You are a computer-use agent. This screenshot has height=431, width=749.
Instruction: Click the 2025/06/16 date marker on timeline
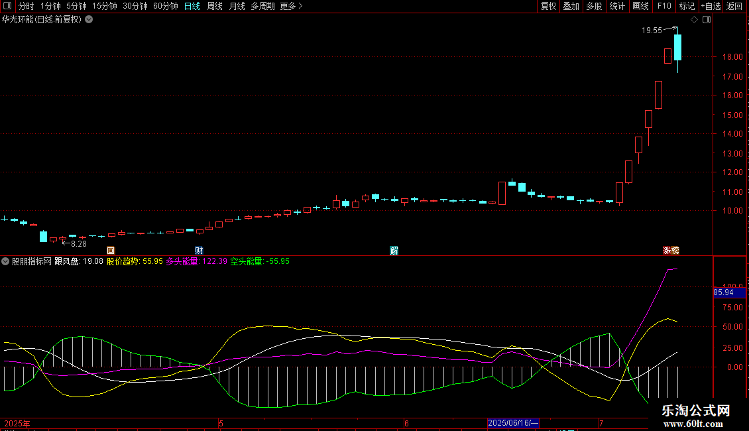click(514, 423)
